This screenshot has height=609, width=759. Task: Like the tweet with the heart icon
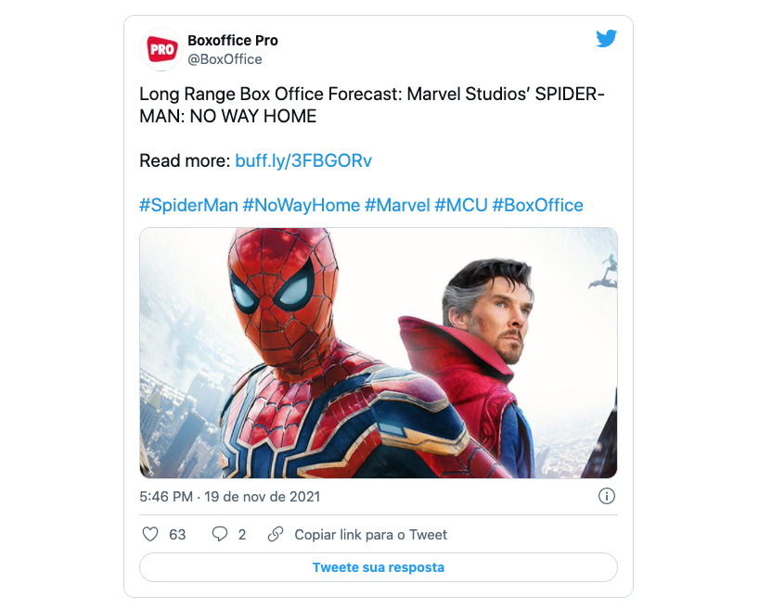tap(150, 535)
